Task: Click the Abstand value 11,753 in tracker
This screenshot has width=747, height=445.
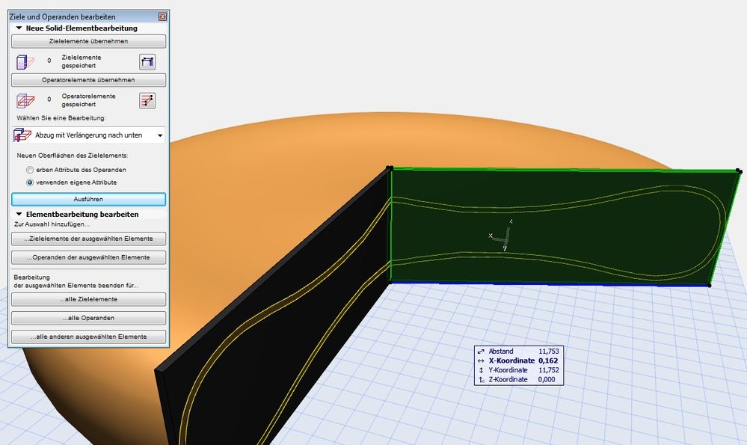Action: click(x=548, y=352)
